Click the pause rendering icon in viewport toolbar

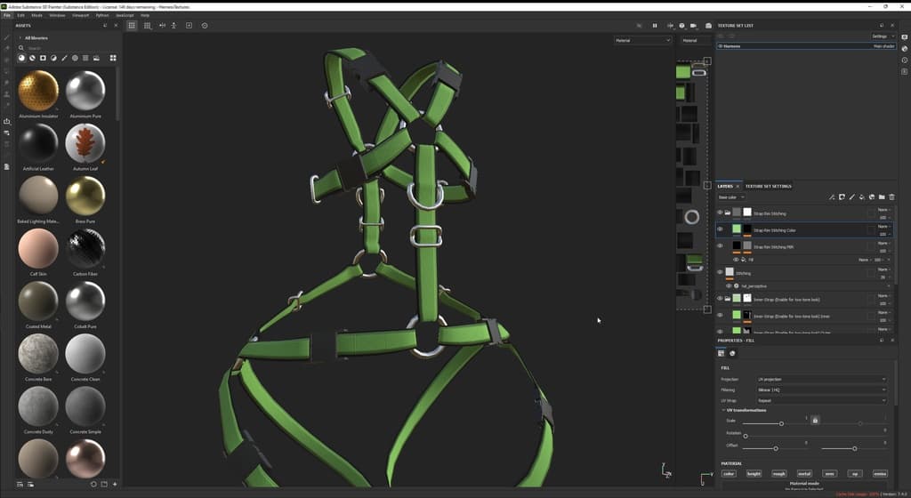pyautogui.click(x=656, y=26)
